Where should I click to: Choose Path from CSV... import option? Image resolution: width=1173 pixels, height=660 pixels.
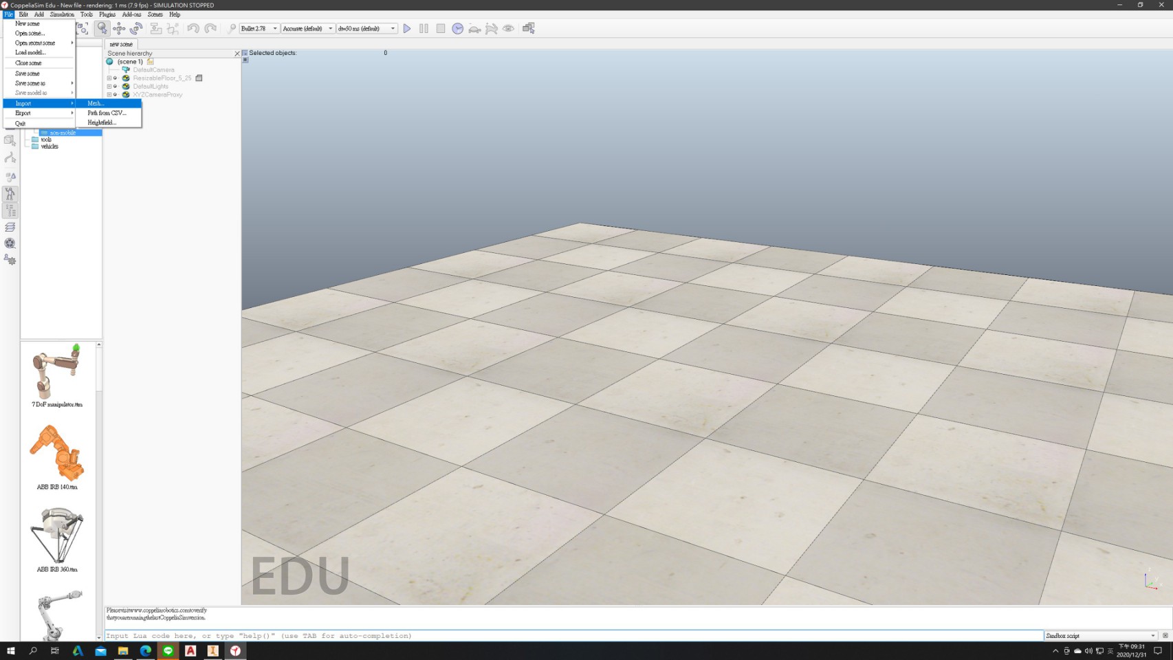[109, 113]
